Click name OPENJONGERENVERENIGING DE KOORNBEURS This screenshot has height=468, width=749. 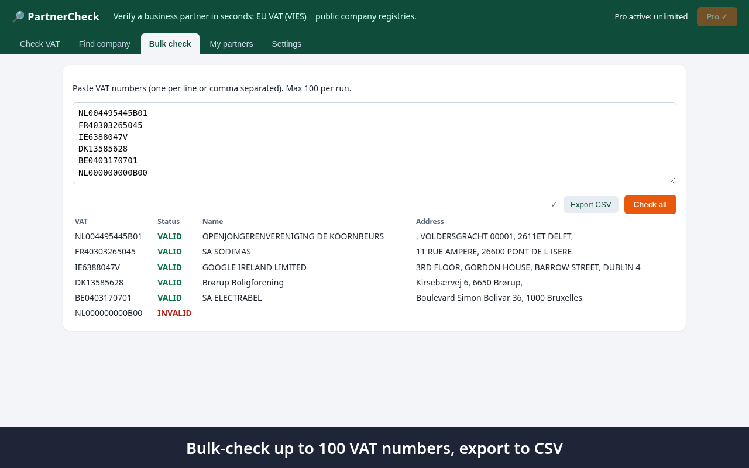(x=293, y=236)
